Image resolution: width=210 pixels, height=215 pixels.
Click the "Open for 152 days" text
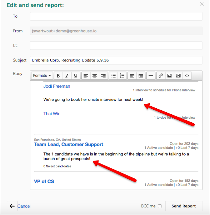point(184,180)
